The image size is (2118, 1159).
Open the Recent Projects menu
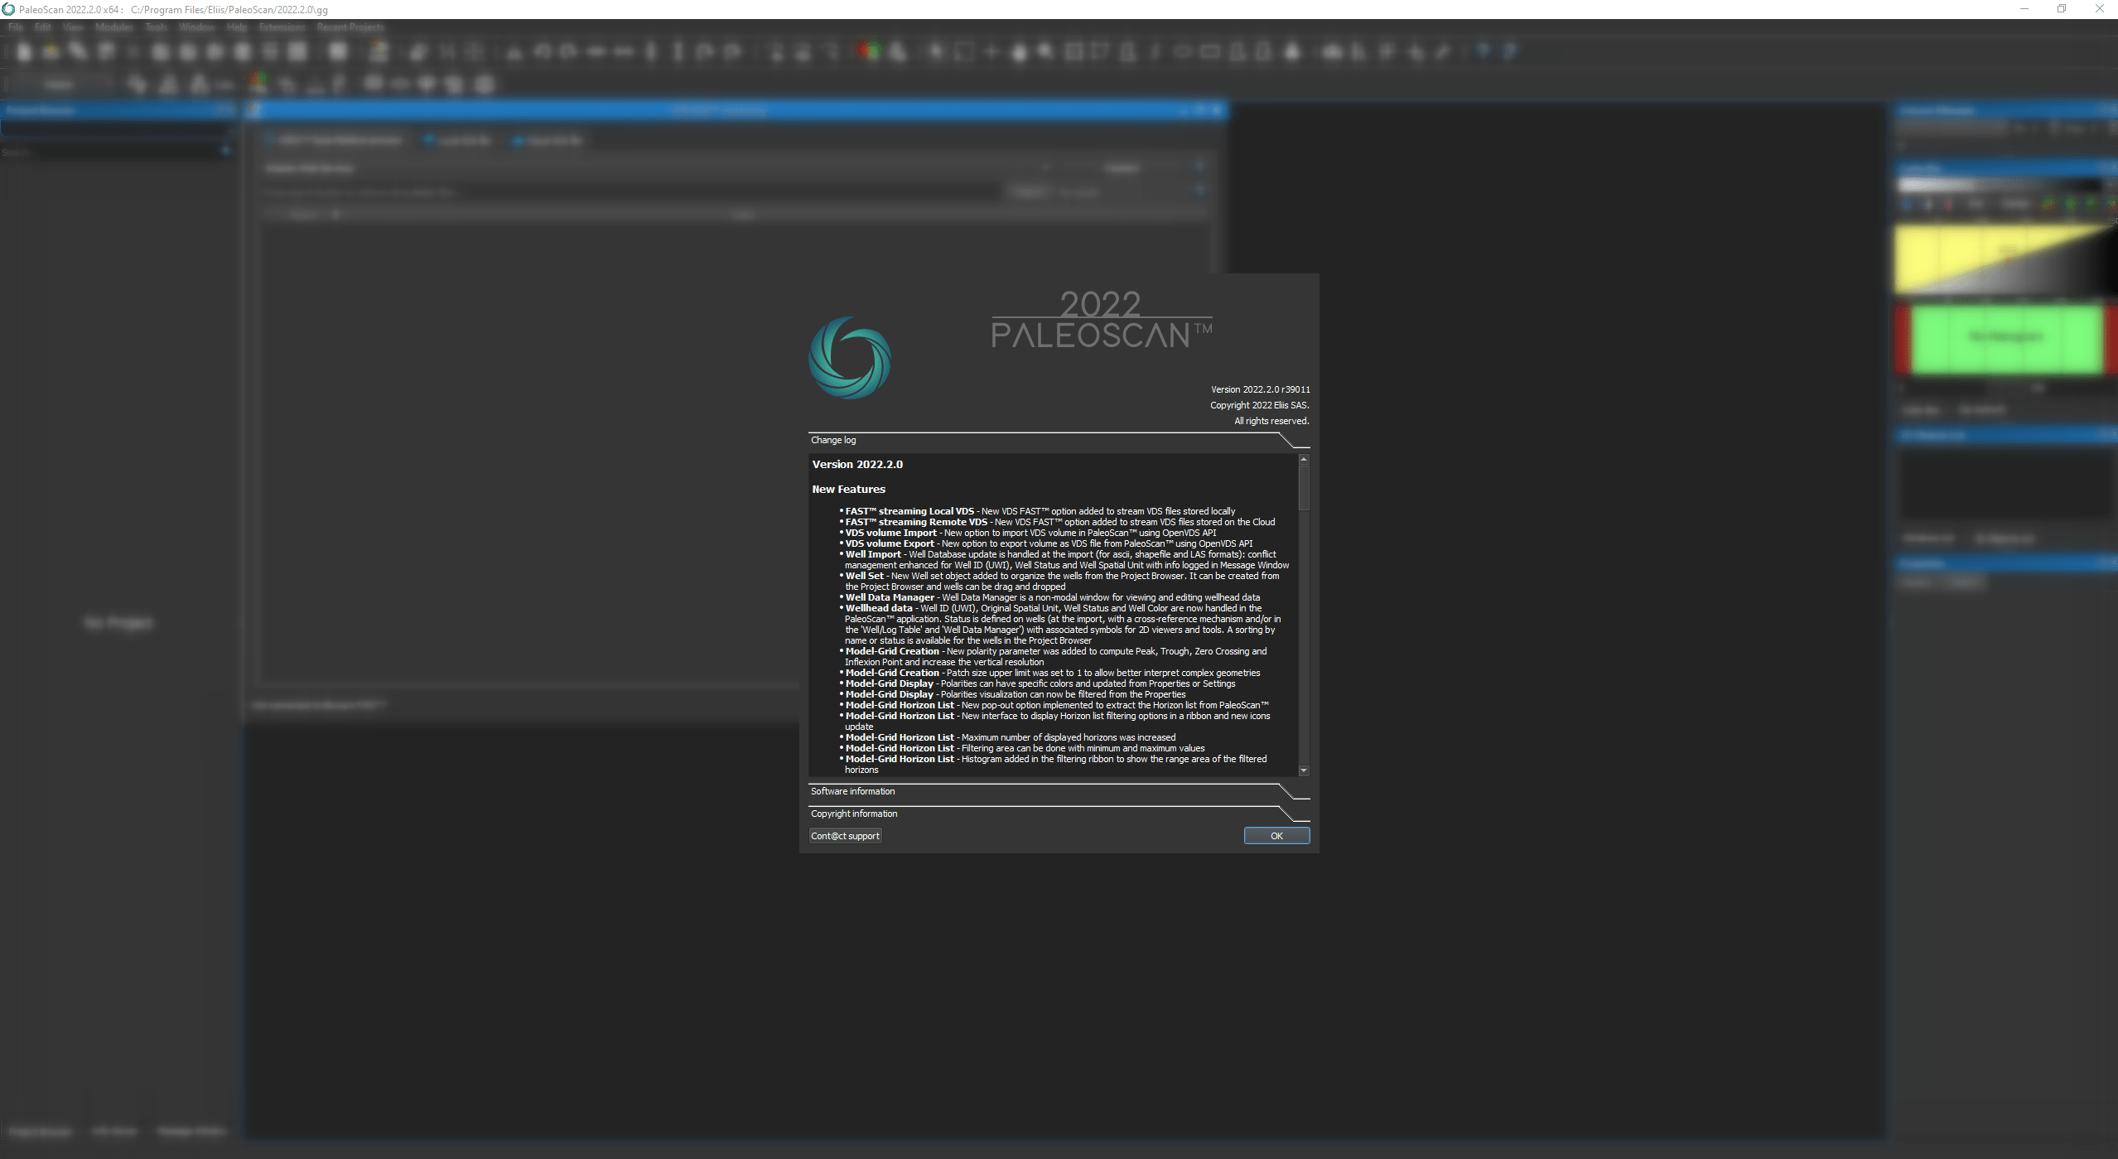tap(350, 27)
